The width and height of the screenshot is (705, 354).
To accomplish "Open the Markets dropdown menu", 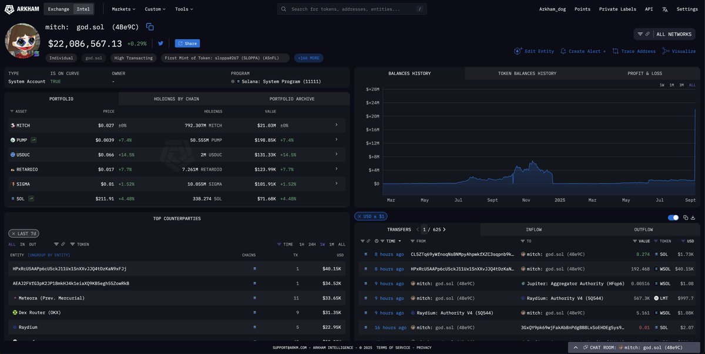I will click(x=124, y=9).
